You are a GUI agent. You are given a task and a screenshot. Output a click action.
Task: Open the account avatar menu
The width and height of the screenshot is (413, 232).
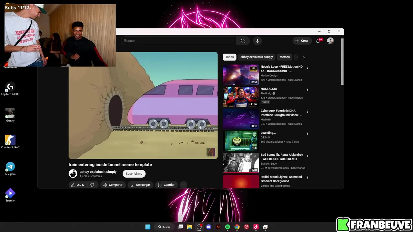(330, 41)
